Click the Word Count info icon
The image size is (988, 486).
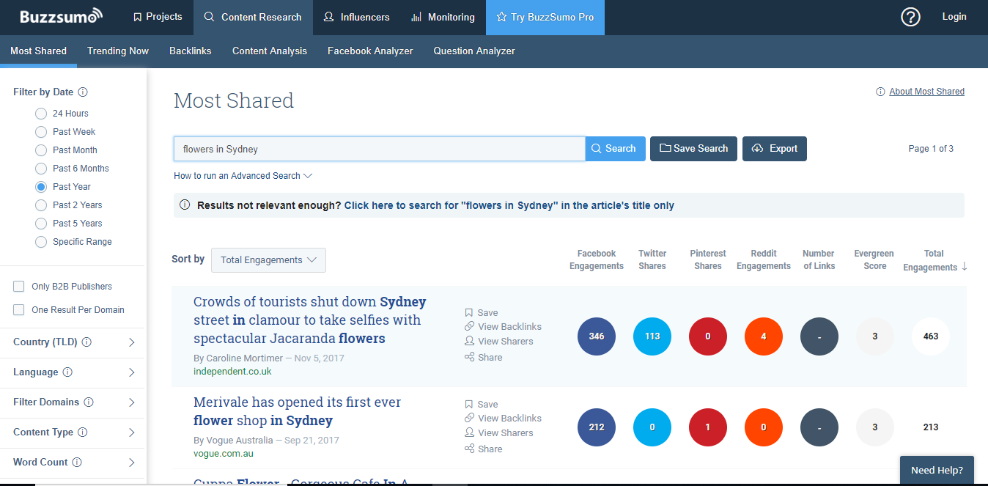pos(77,463)
